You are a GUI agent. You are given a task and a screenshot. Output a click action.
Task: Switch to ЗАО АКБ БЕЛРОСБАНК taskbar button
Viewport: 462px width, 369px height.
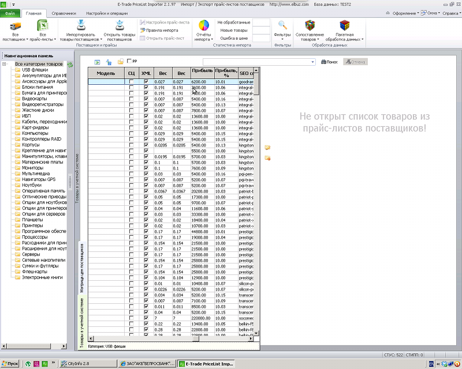(x=147, y=364)
